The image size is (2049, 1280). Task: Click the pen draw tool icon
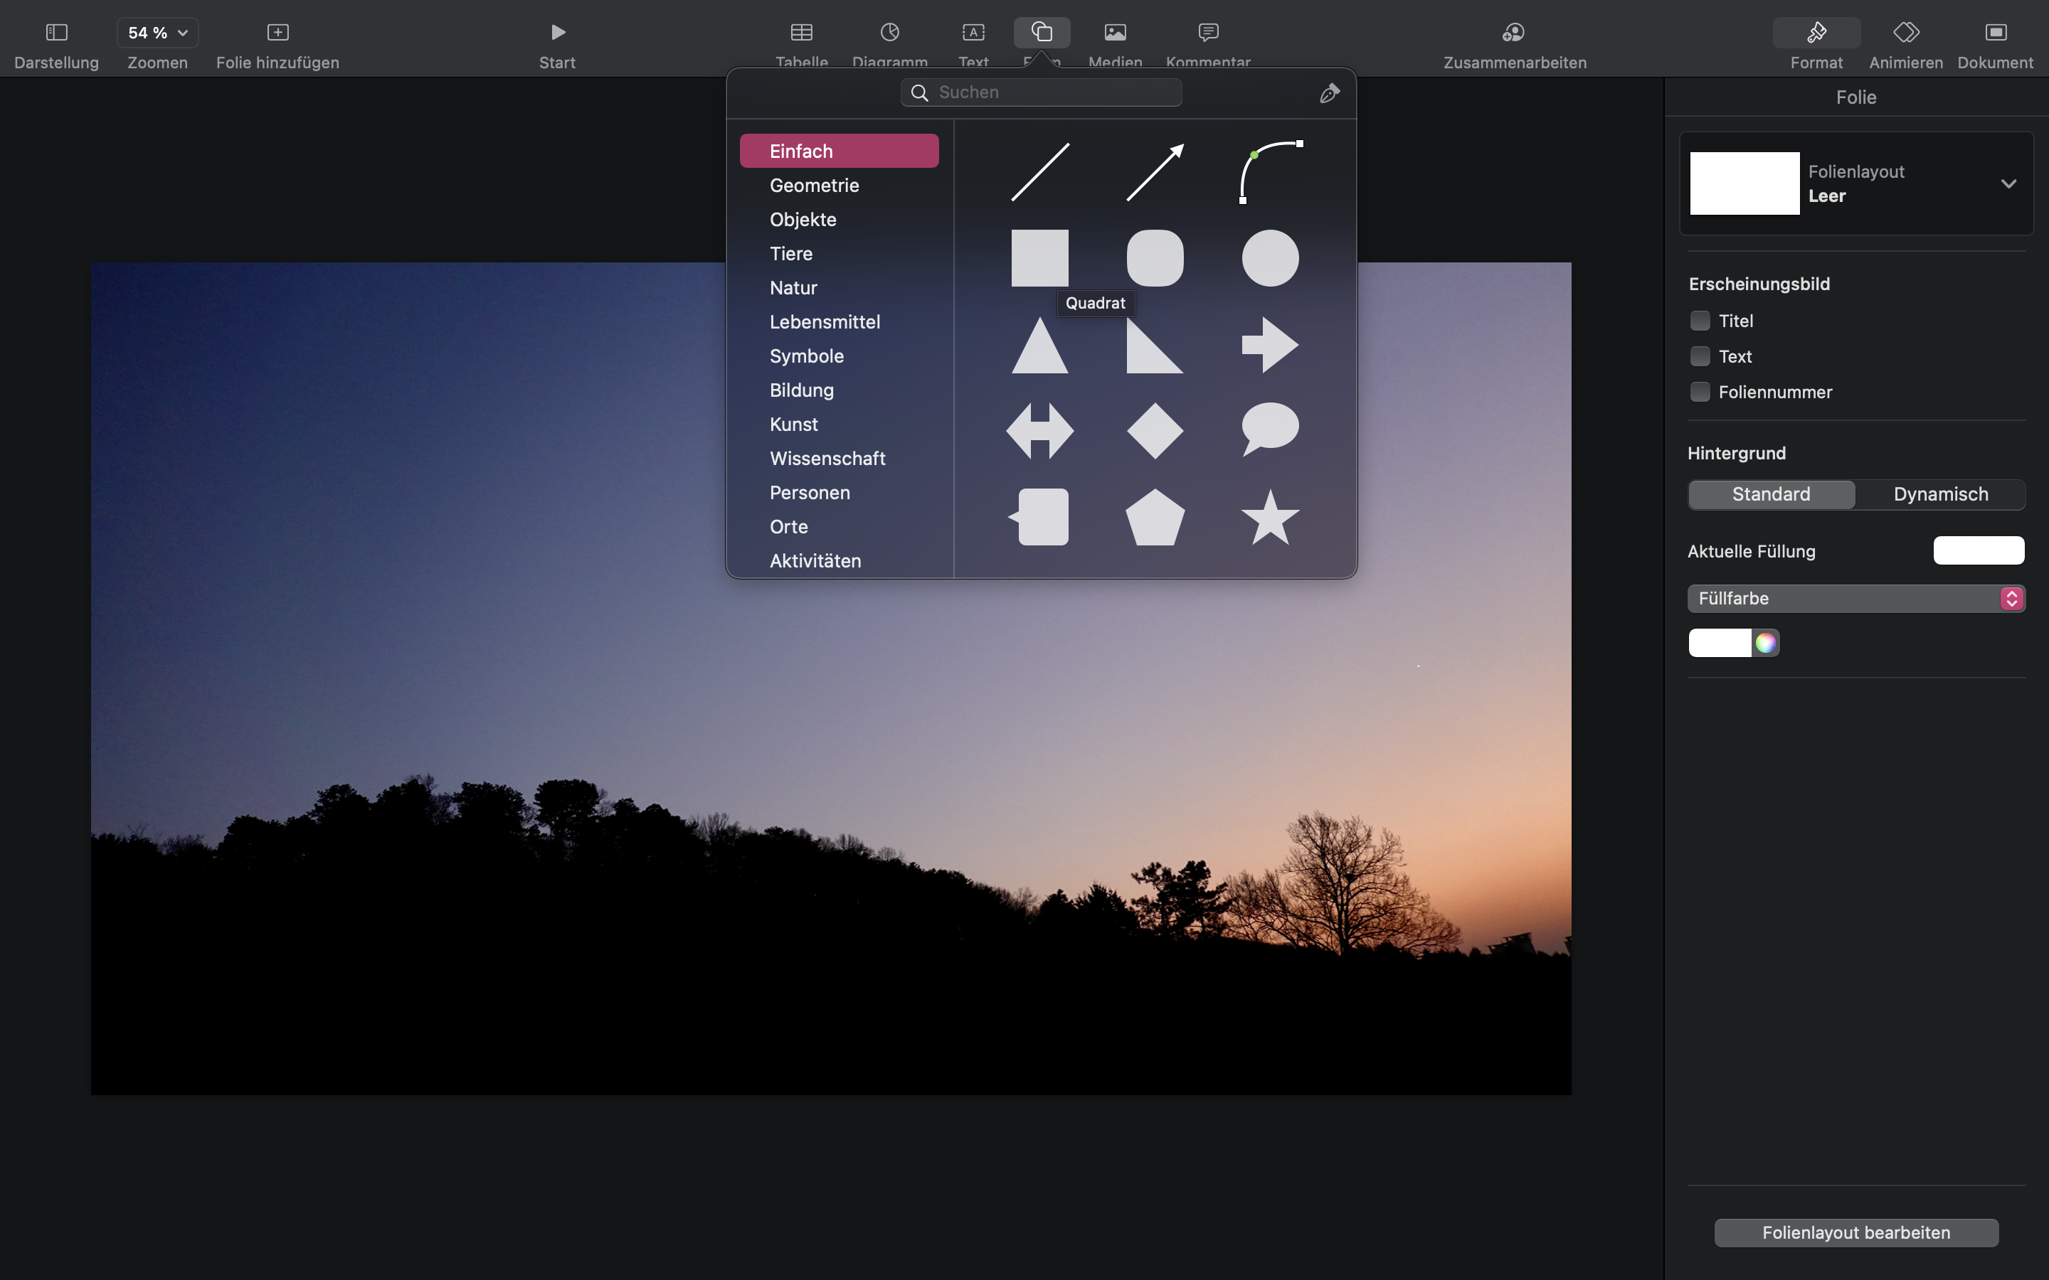pos(1329,93)
